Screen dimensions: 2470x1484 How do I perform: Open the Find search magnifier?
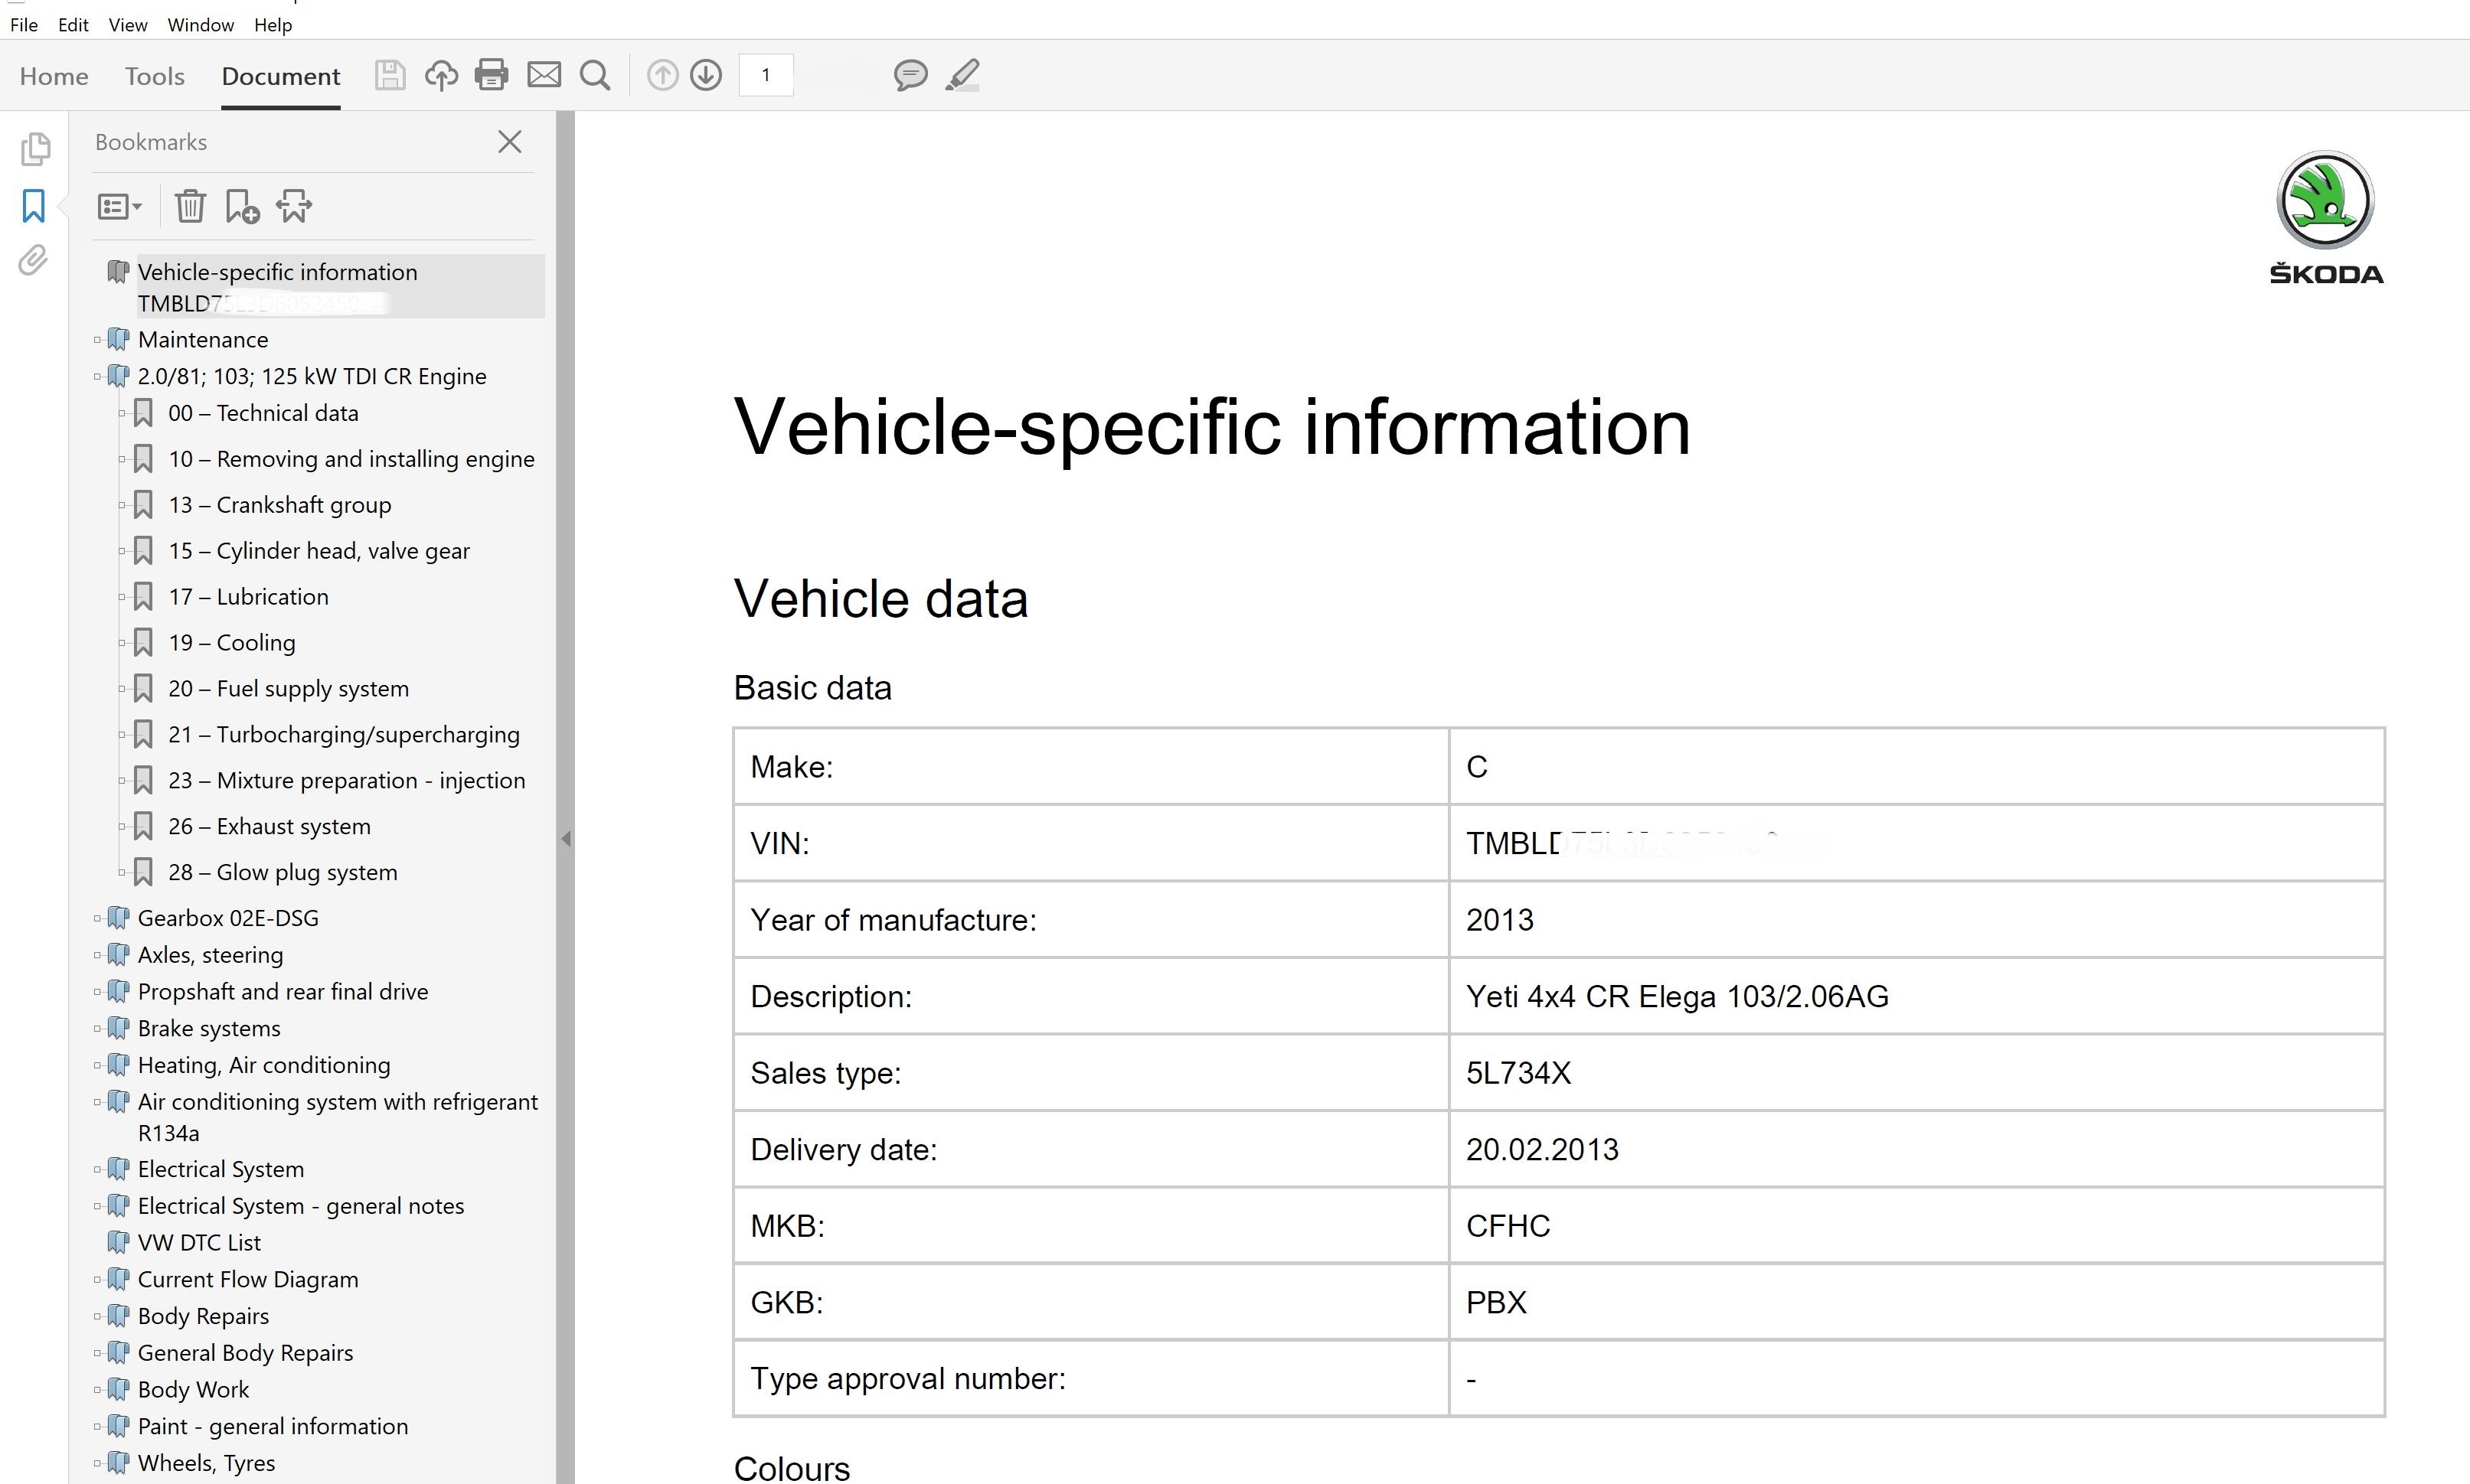pos(595,75)
